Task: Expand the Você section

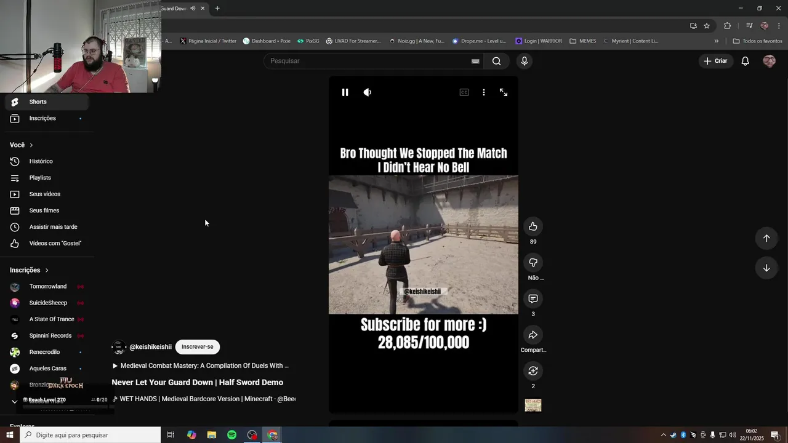Action: tap(22, 145)
